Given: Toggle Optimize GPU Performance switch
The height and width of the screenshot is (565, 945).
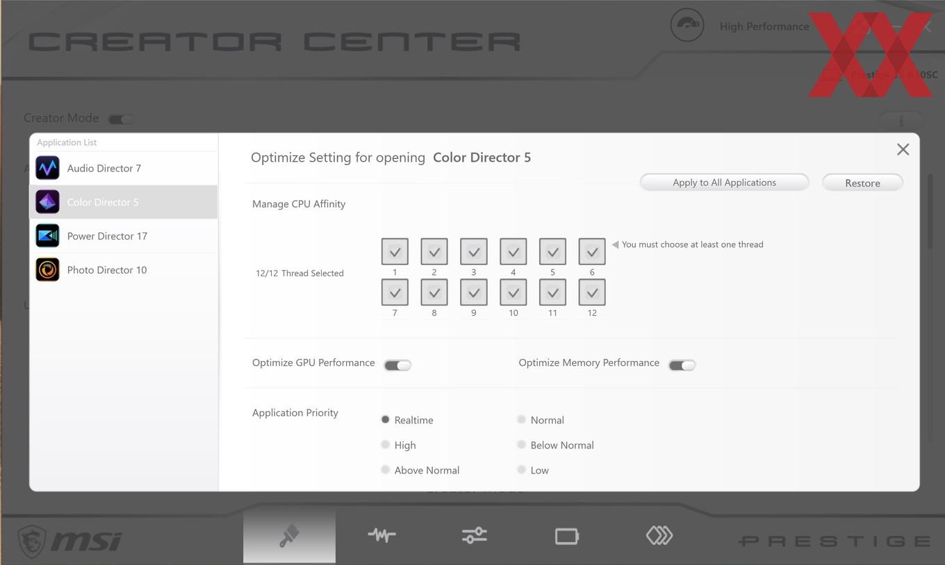Looking at the screenshot, I should [397, 365].
